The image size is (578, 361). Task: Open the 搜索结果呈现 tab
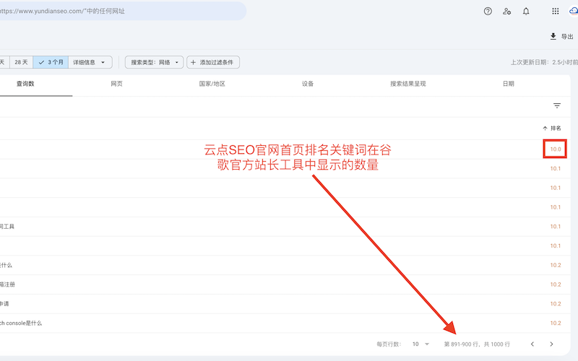[x=407, y=84]
